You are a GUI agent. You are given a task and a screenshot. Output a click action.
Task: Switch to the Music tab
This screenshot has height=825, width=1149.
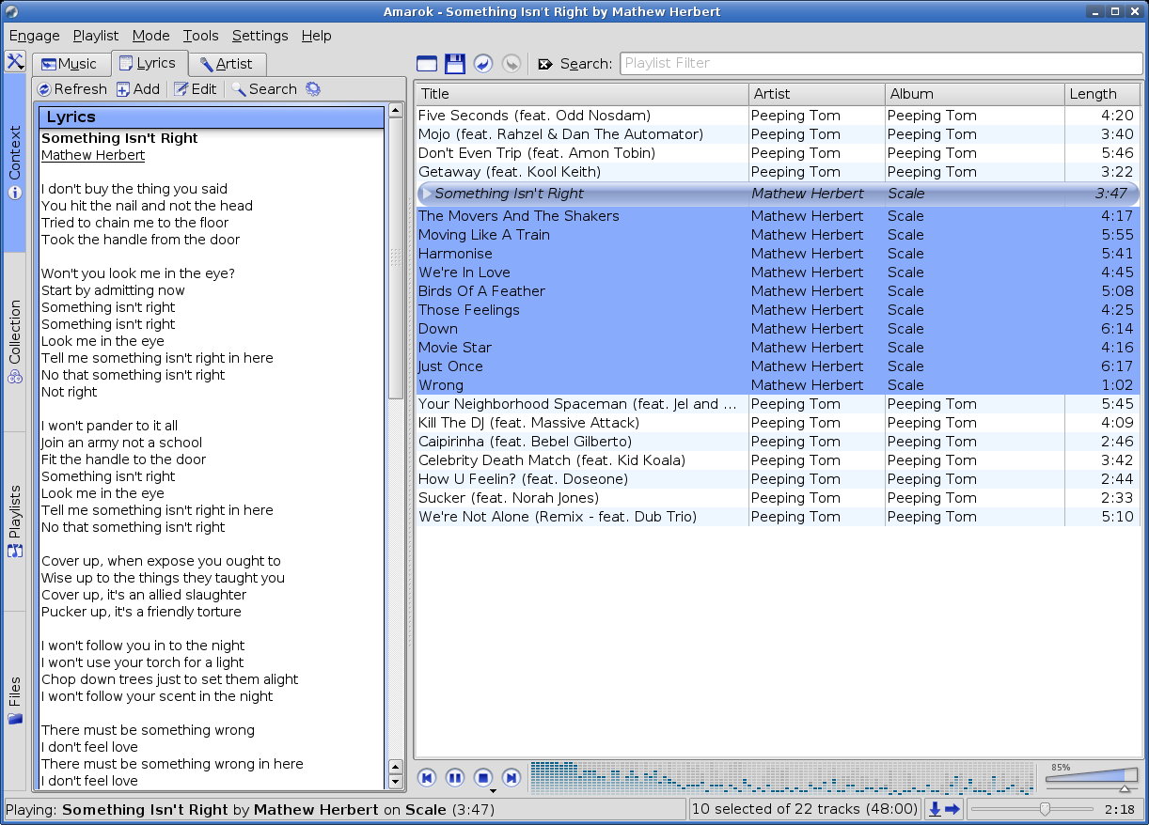tap(71, 64)
